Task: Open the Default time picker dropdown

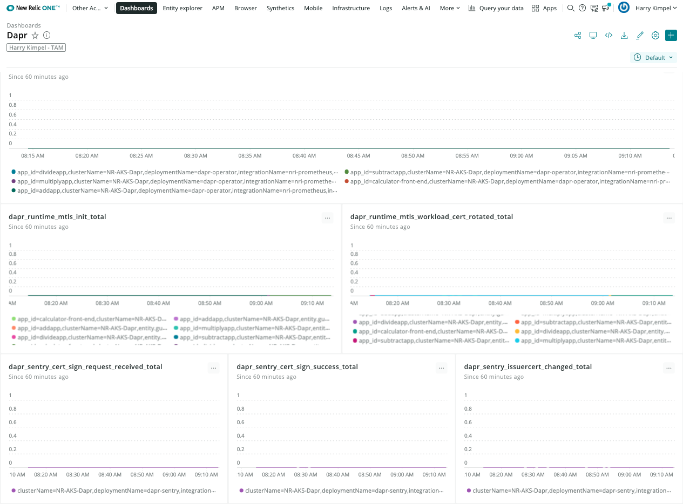Action: click(653, 58)
